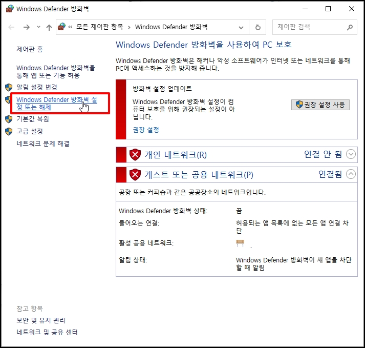The height and width of the screenshot is (348, 365).
Task: Go up one level with the up arrow
Action: (x=49, y=28)
